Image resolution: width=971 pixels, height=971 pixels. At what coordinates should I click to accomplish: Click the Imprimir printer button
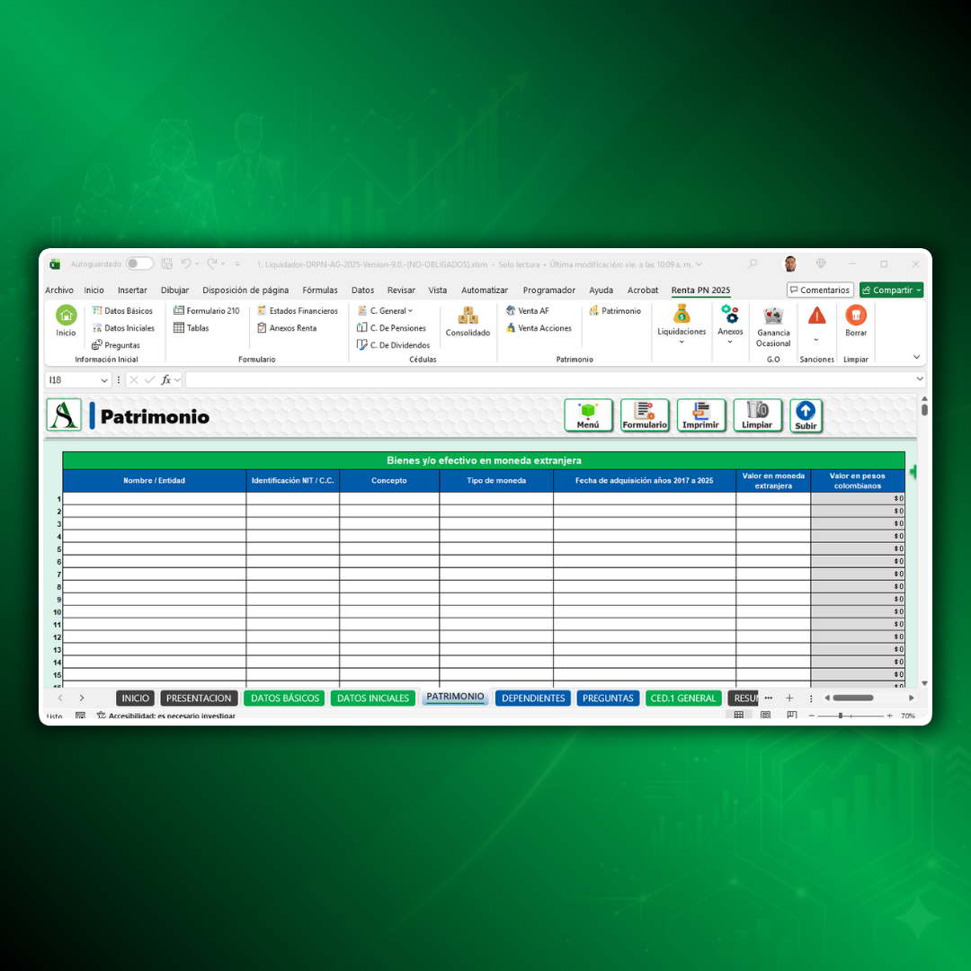point(700,415)
